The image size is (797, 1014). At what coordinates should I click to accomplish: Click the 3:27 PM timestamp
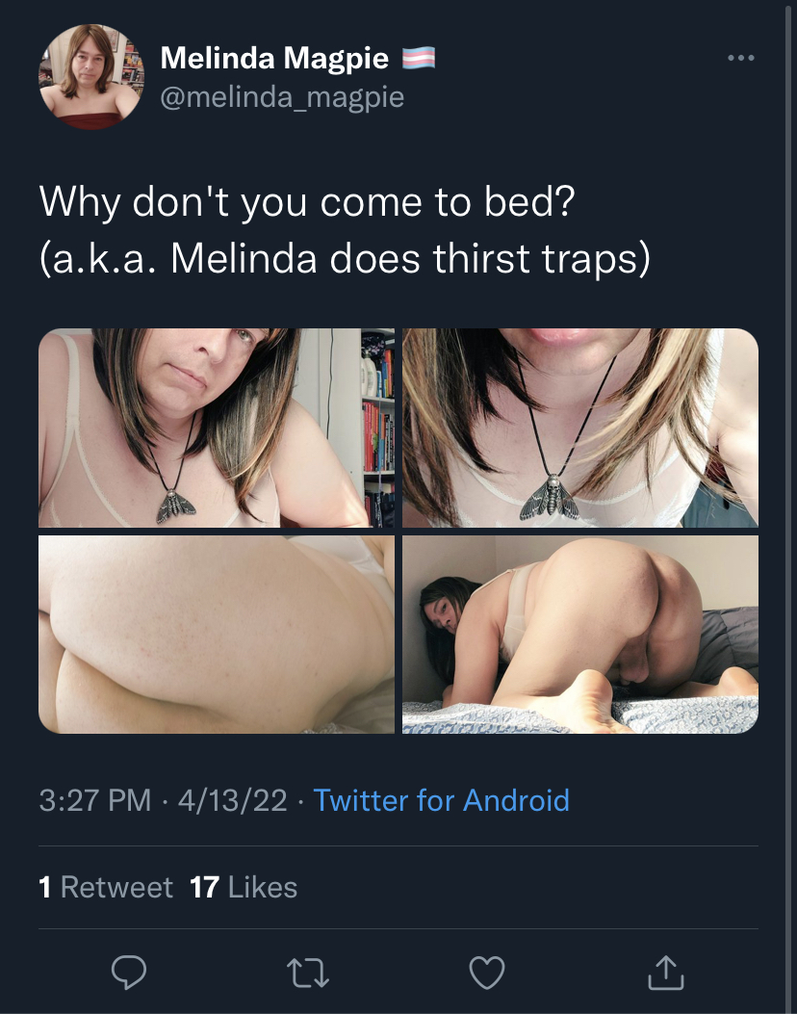click(95, 800)
